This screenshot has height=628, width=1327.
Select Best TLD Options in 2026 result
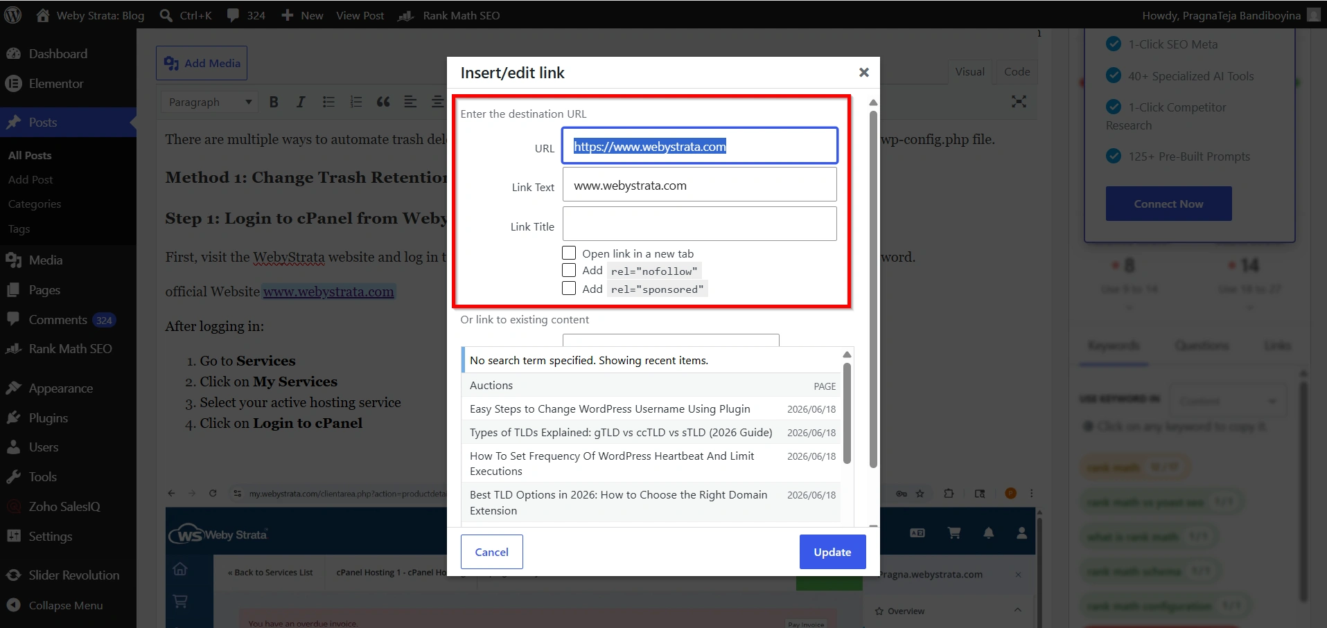(651, 503)
